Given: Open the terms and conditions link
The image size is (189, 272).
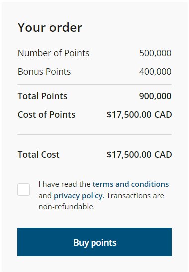Looking at the screenshot, I should tap(130, 184).
